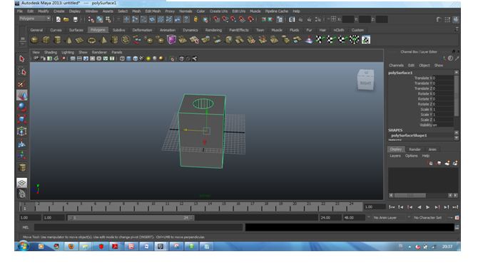488x269 pixels.
Task: Switch to the Surfaces shelf tab
Action: [76, 30]
